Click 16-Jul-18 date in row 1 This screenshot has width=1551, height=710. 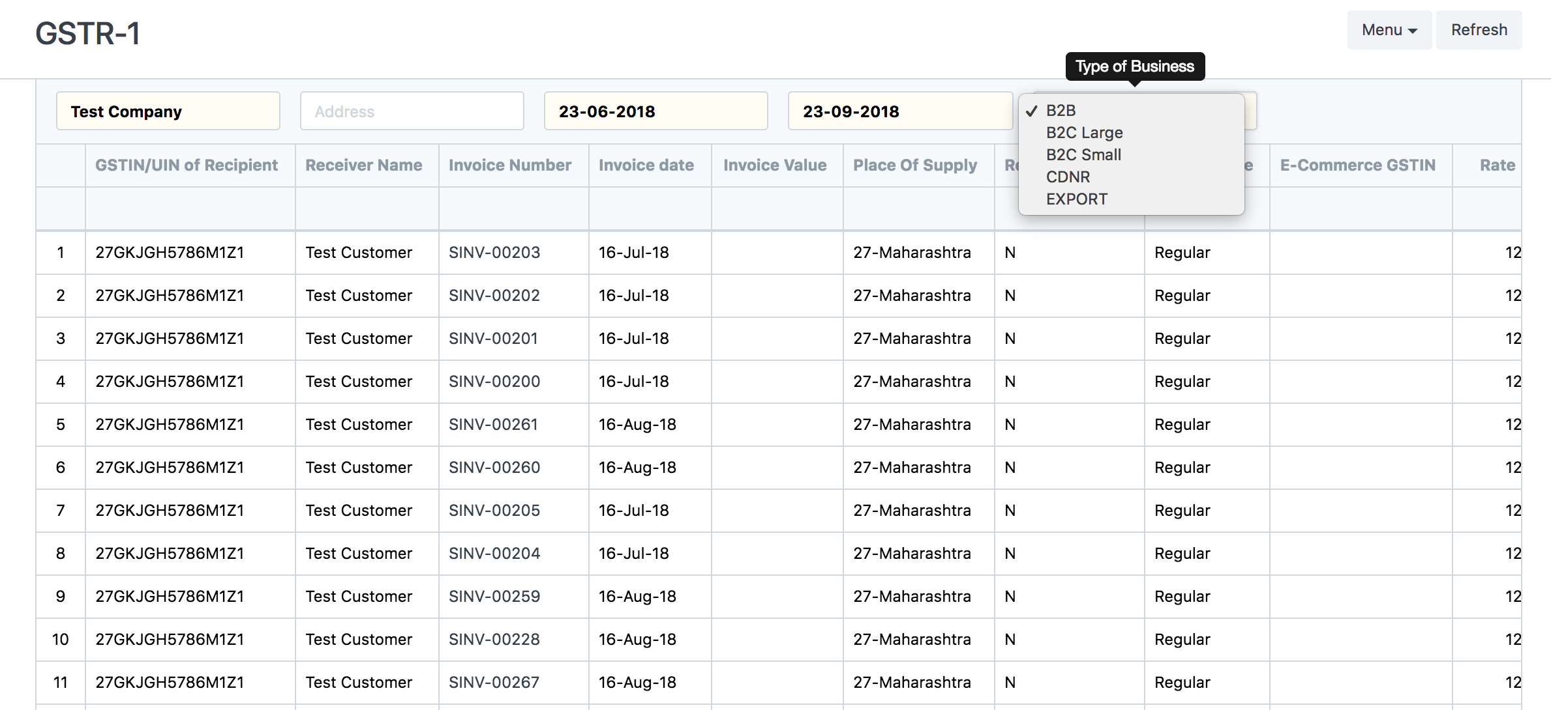pos(633,253)
